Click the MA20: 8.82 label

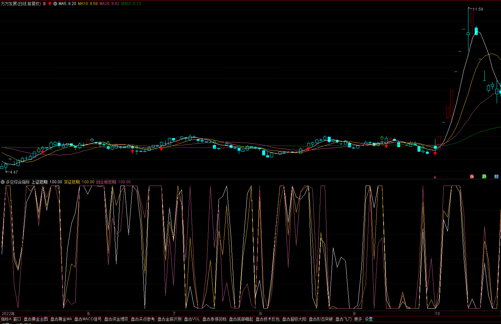tap(109, 4)
